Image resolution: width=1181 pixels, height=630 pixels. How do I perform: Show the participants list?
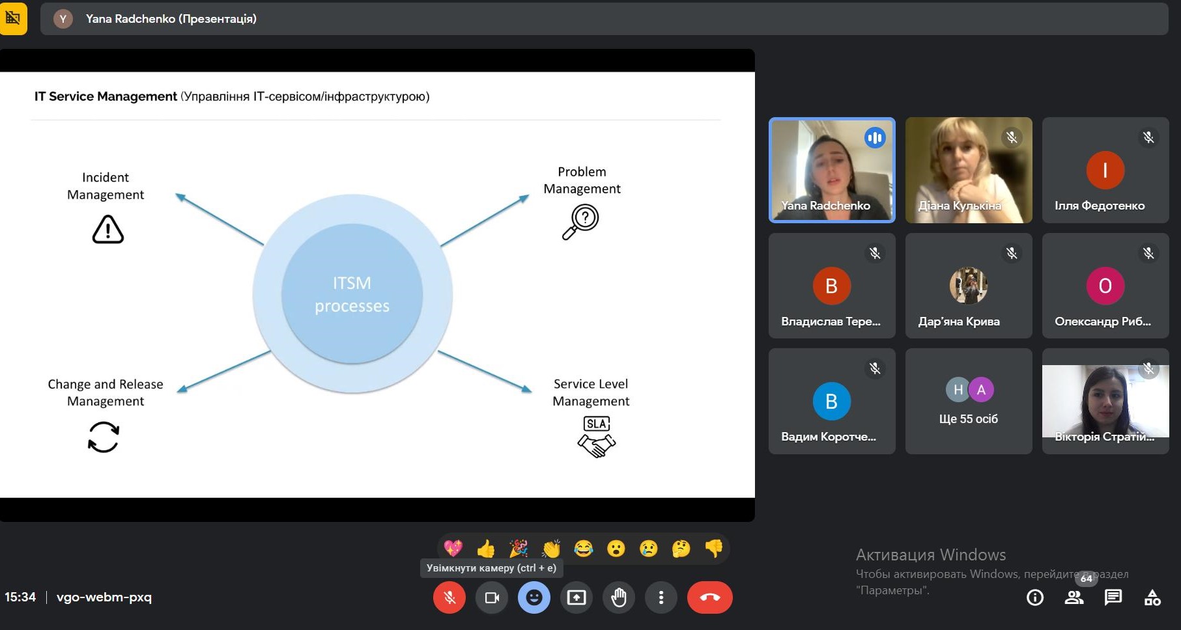coord(1074,597)
